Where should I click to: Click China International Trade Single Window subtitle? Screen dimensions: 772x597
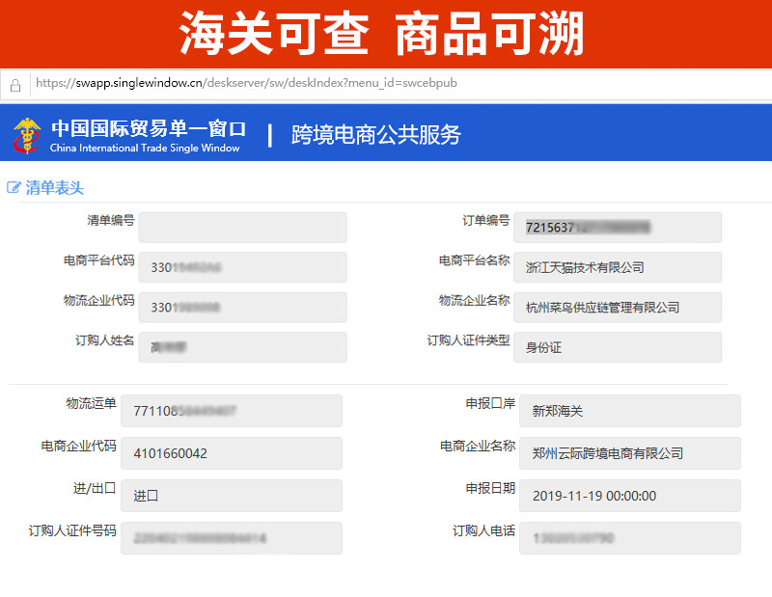click(x=145, y=148)
